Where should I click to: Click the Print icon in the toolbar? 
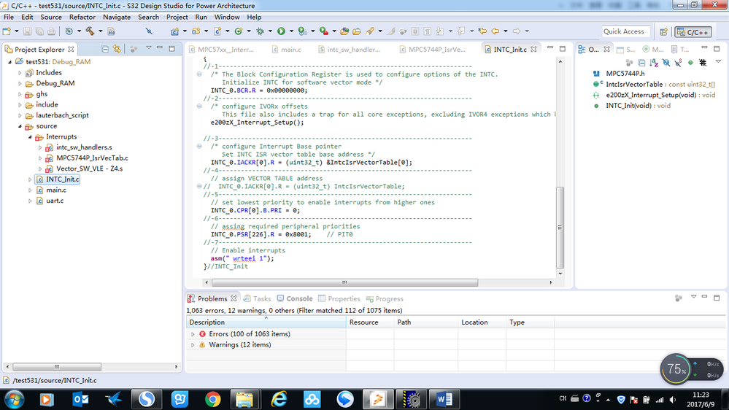point(51,31)
